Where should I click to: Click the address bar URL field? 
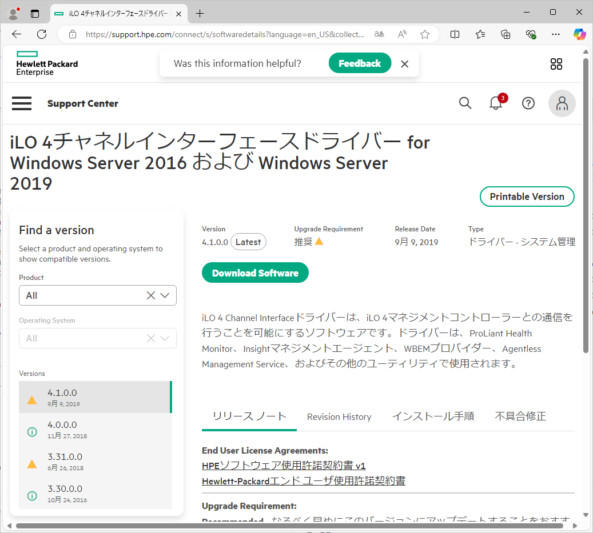click(x=225, y=34)
